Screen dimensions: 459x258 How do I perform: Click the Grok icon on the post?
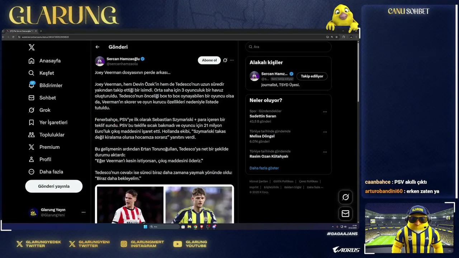pyautogui.click(x=225, y=60)
